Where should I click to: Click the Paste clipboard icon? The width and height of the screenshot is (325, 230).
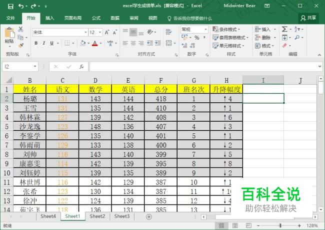pos(9,33)
